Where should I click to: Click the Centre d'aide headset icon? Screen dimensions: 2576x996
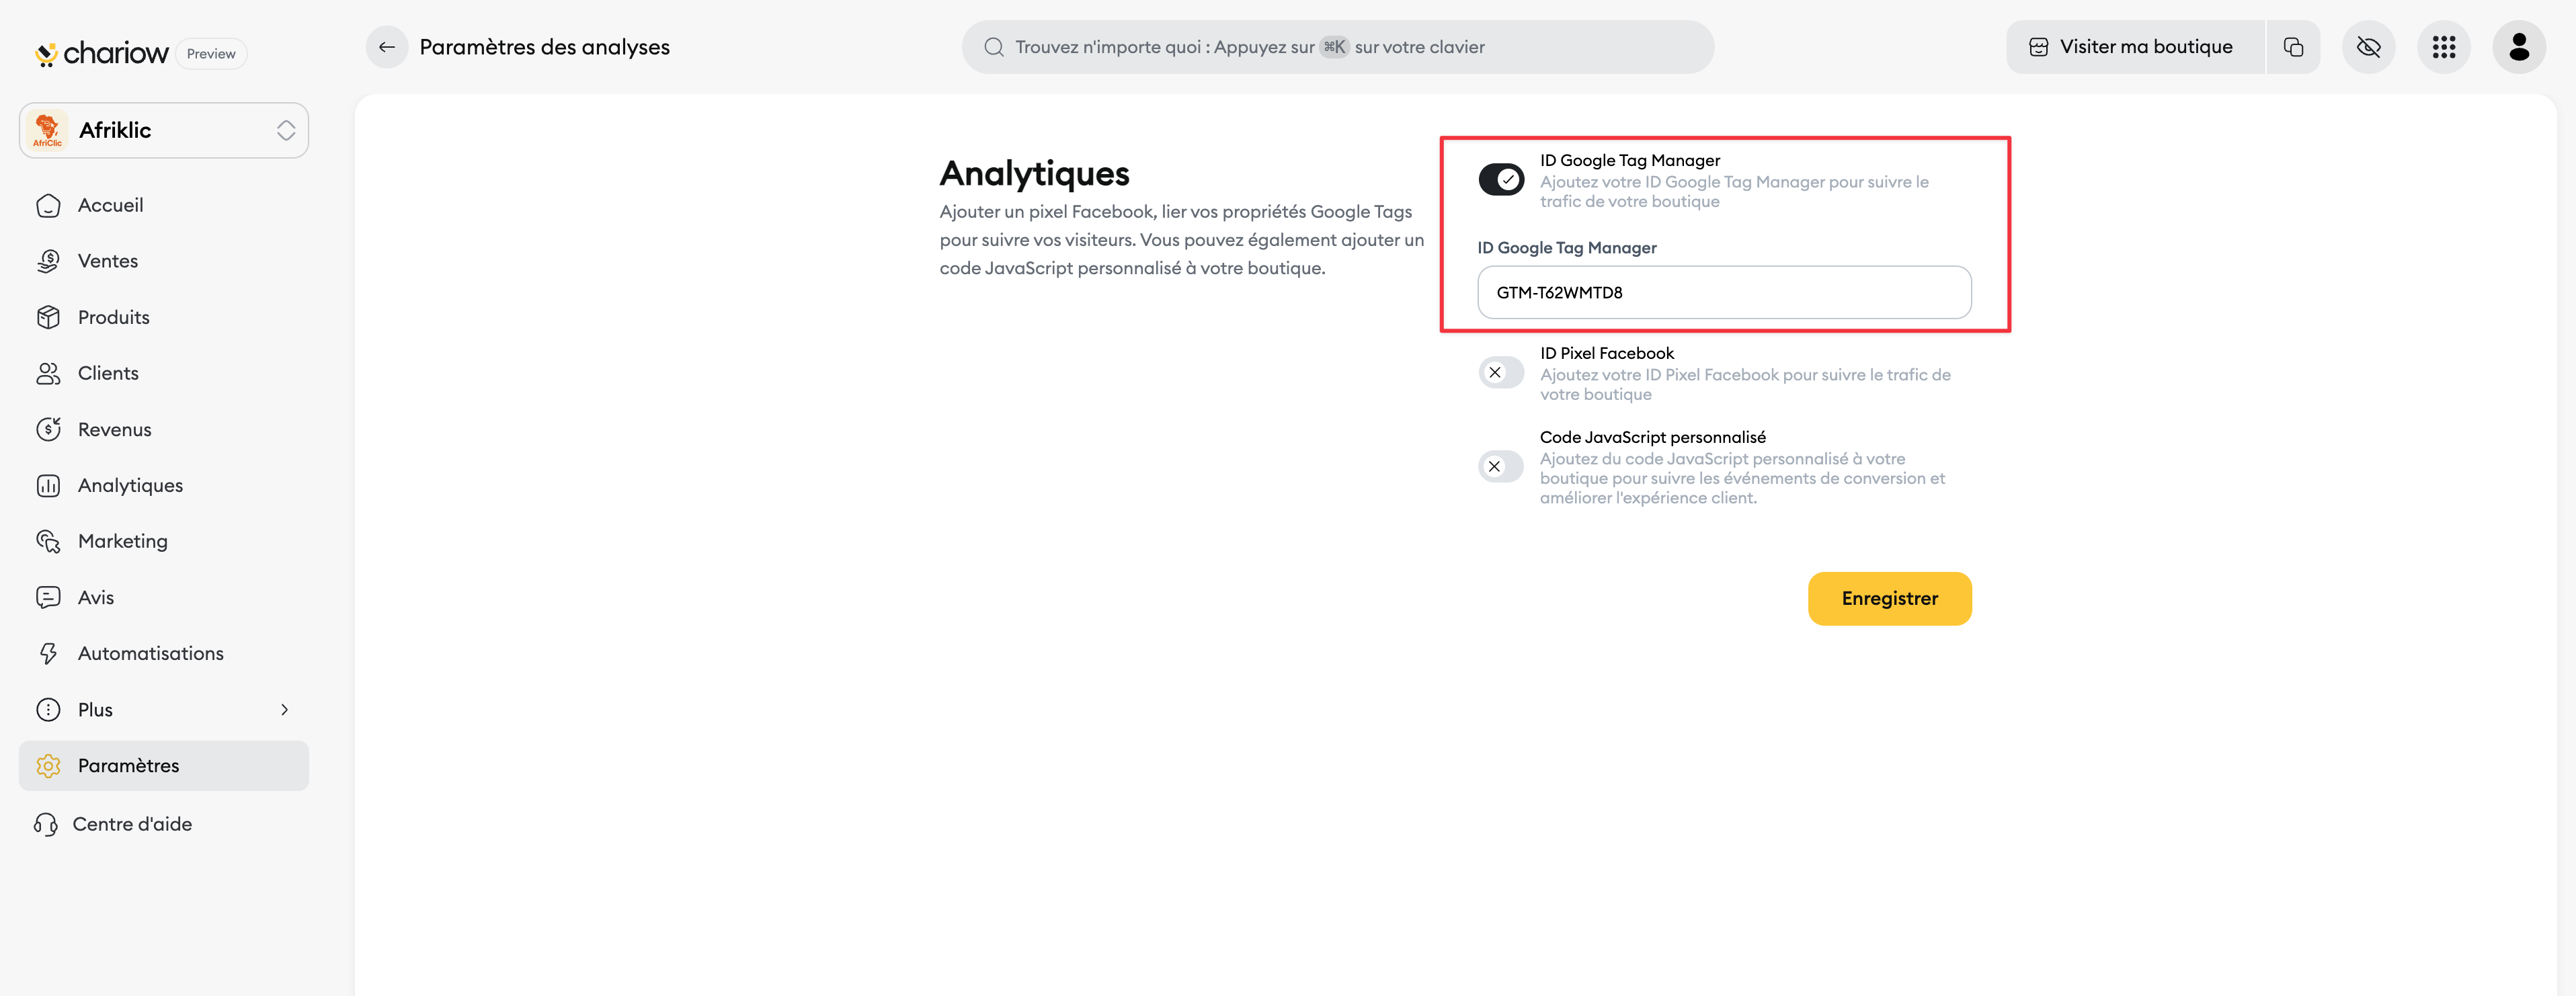46,824
